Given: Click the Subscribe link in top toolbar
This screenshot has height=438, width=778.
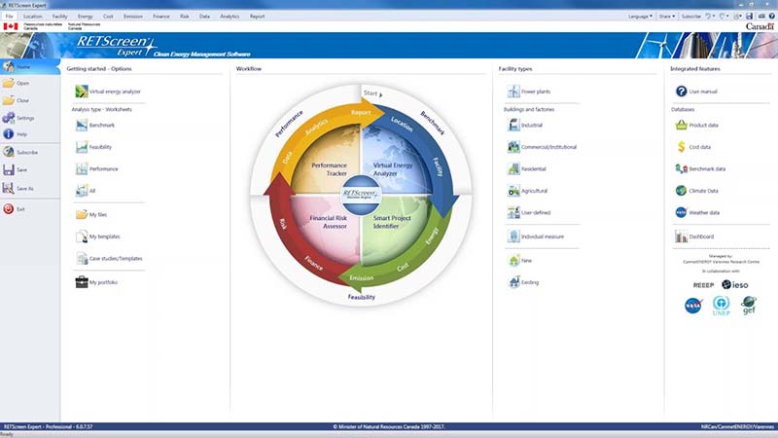Looking at the screenshot, I should point(691,17).
